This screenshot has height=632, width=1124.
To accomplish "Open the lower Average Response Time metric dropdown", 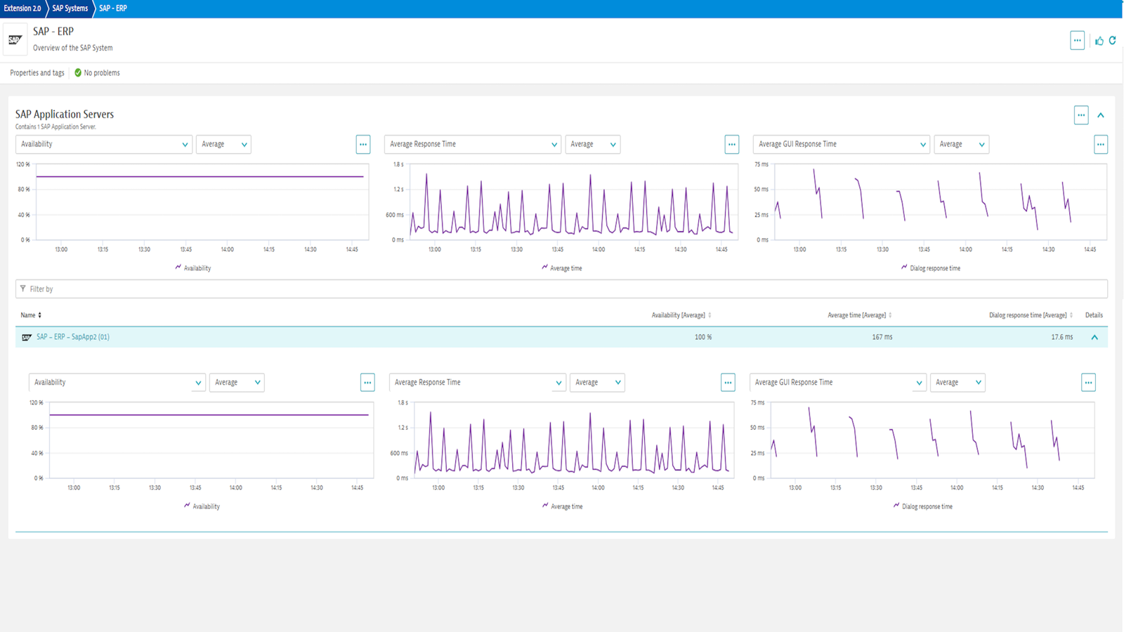I will pyautogui.click(x=478, y=382).
